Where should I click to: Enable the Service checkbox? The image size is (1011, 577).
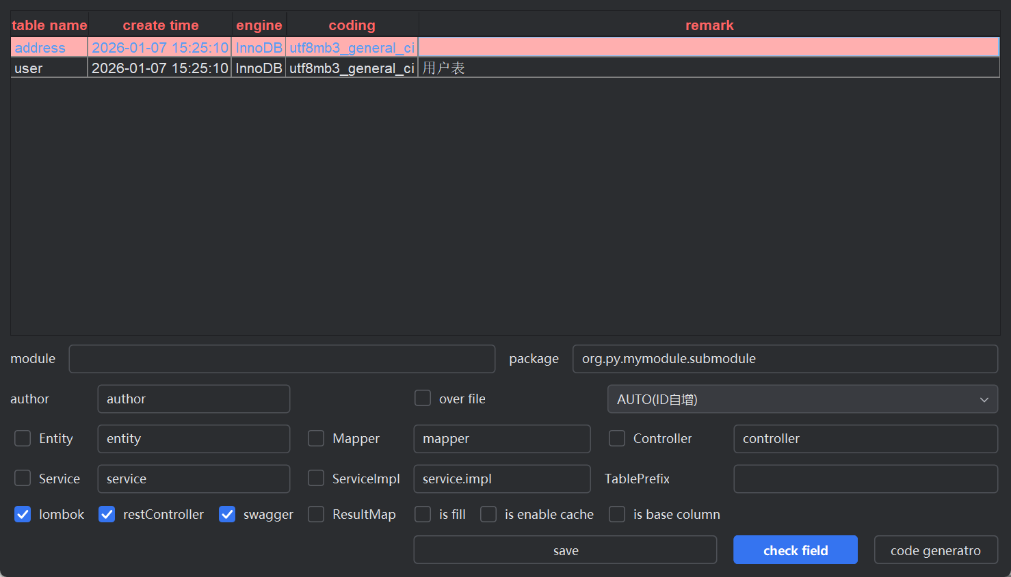coord(23,478)
